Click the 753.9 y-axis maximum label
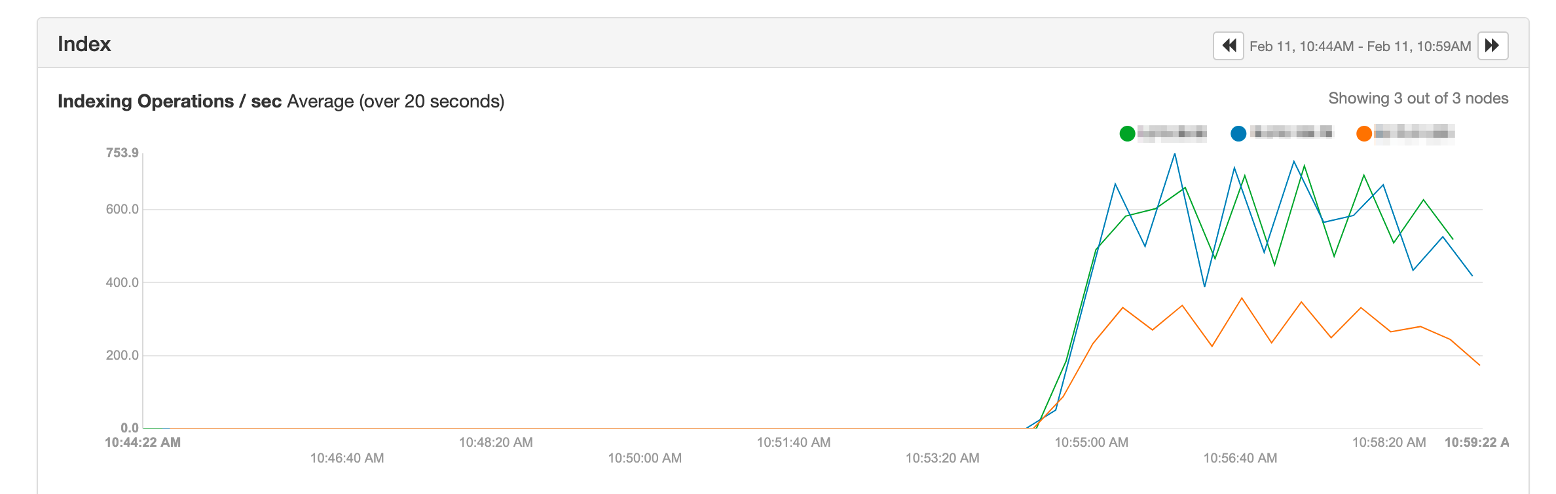1556x494 pixels. [122, 153]
